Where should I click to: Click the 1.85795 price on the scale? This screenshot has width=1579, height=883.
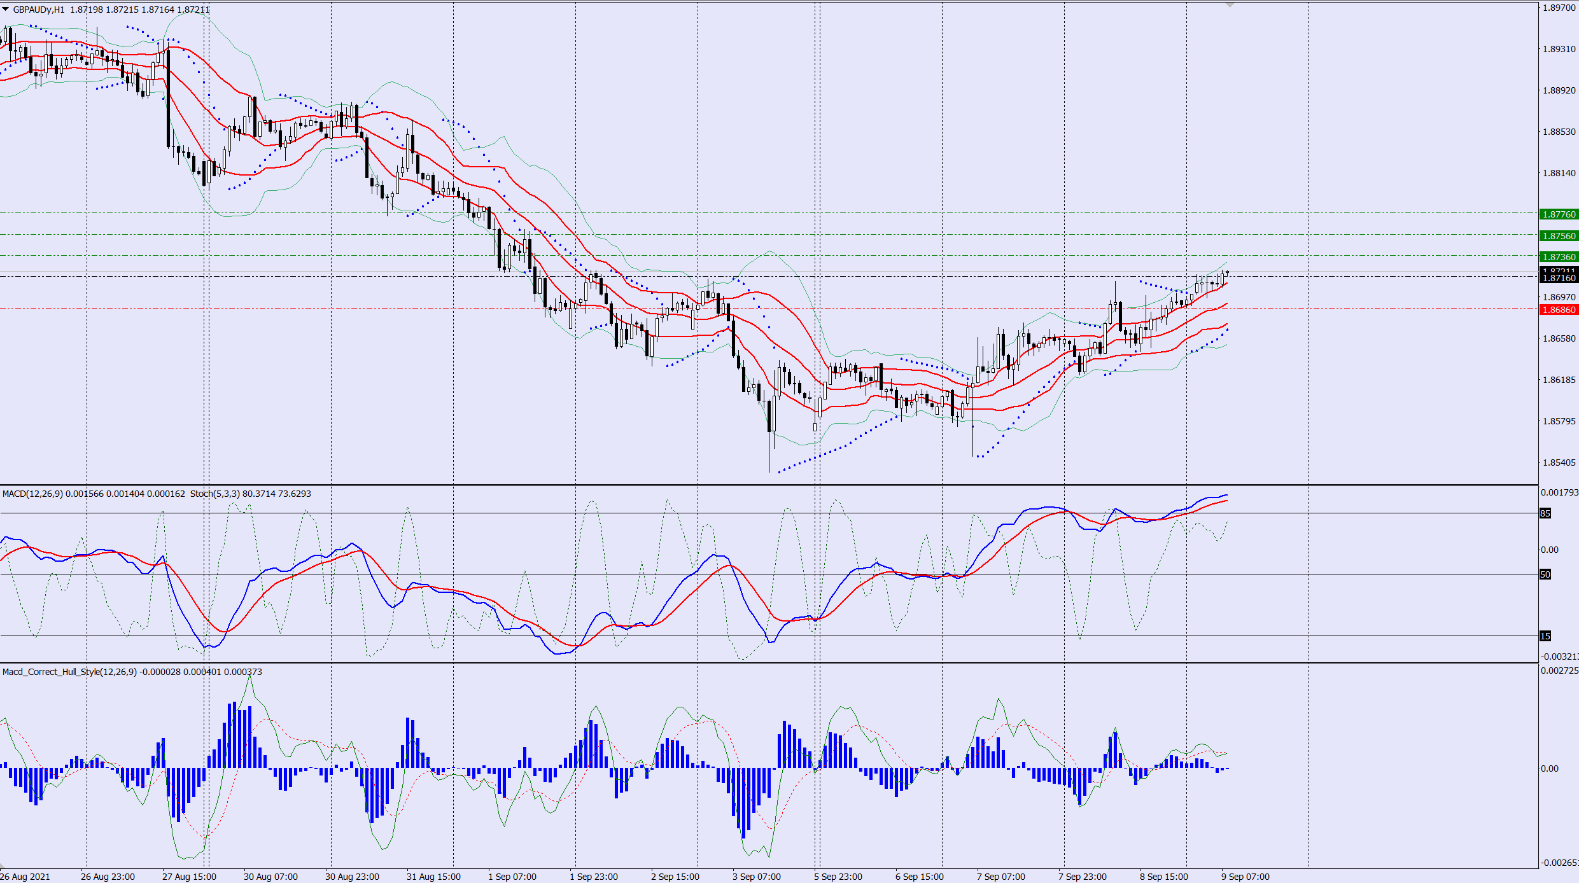coord(1559,421)
